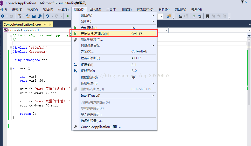Click the Clear Bookmarks icon
This screenshot has height=146, width=251.
tap(225, 16)
